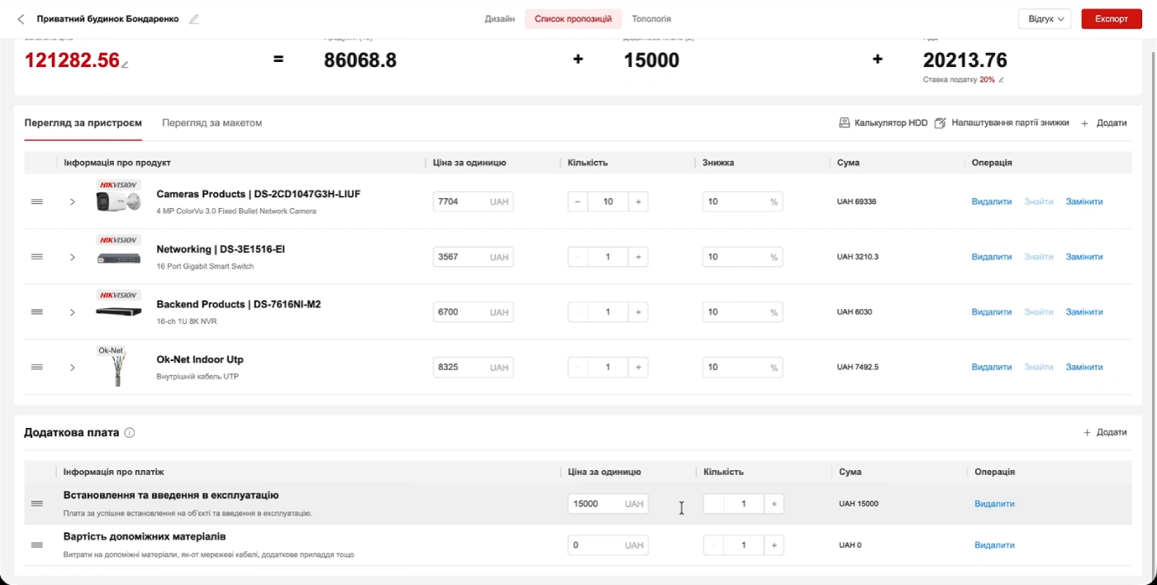Replace the DS-7616NI-M2 NVR

[x=1084, y=312]
